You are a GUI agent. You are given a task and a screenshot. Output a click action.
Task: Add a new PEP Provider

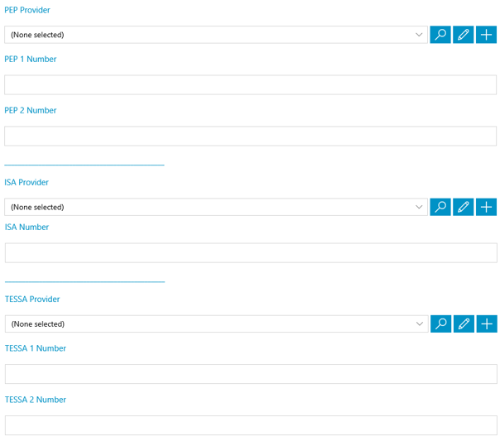[x=486, y=35]
